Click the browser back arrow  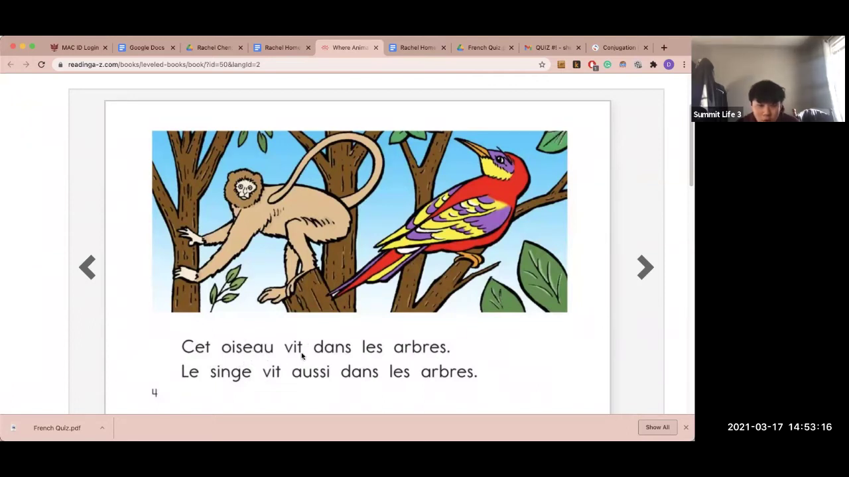[11, 64]
